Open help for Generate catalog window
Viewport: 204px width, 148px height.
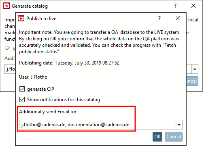click(x=175, y=6)
